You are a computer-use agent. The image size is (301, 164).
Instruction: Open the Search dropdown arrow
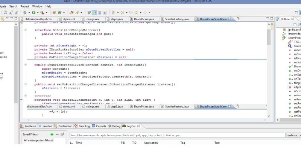(x=81, y=13)
